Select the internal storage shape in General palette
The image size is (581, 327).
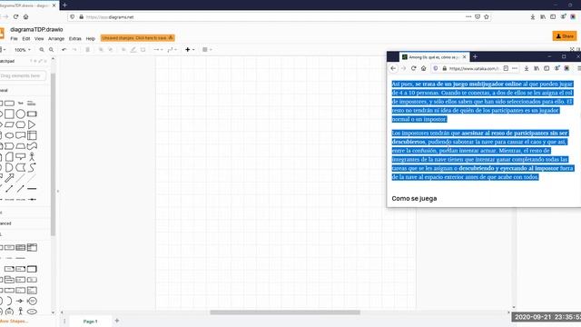pyautogui.click(x=32, y=135)
